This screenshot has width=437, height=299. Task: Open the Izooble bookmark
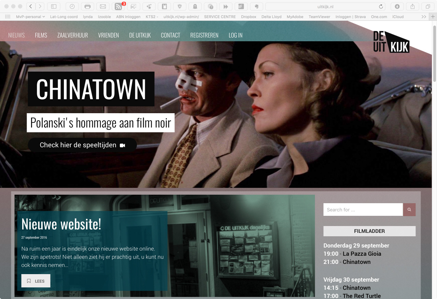point(104,17)
